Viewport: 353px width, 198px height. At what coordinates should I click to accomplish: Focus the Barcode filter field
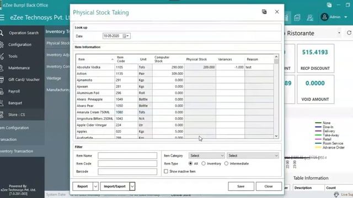click(x=127, y=172)
